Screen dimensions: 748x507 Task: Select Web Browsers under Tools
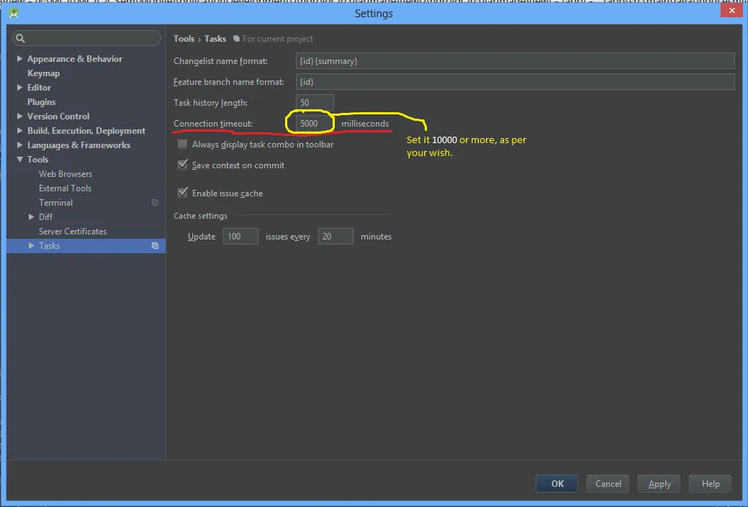click(x=65, y=173)
